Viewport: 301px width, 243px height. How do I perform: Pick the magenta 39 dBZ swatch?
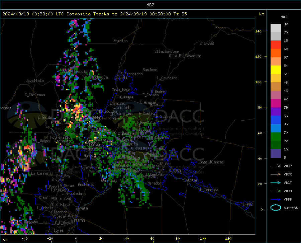[276, 103]
